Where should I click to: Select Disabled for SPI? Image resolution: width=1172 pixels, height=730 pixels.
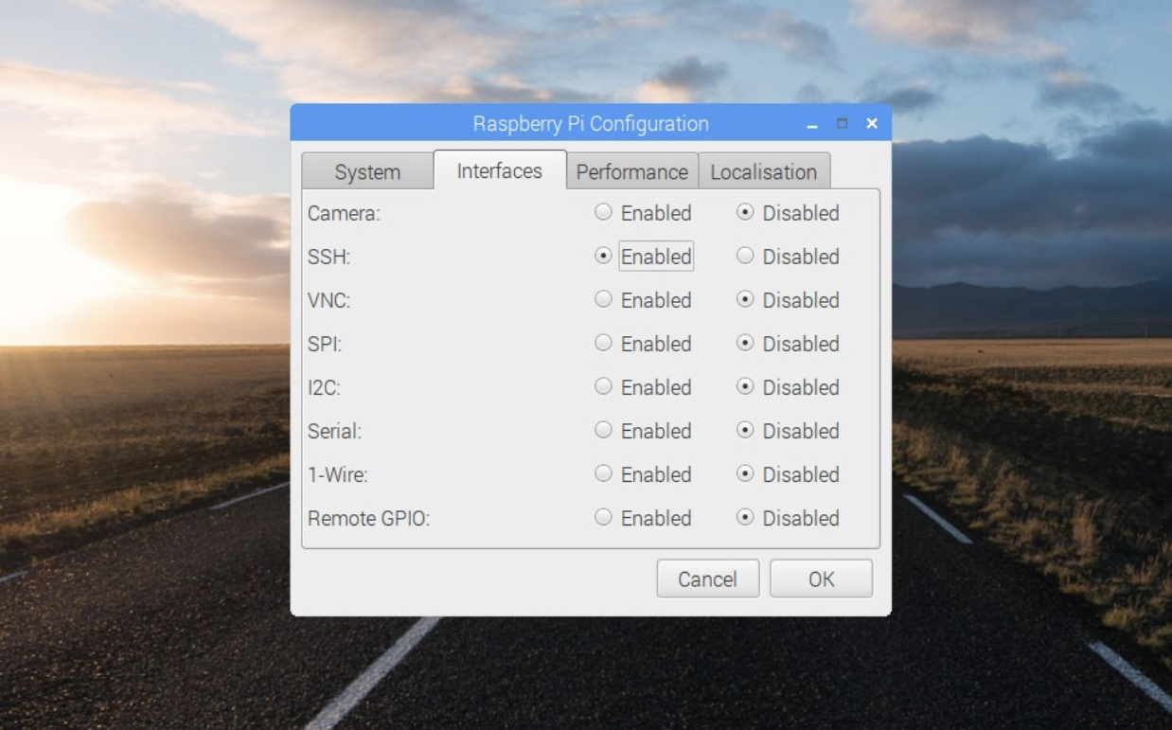pos(788,344)
